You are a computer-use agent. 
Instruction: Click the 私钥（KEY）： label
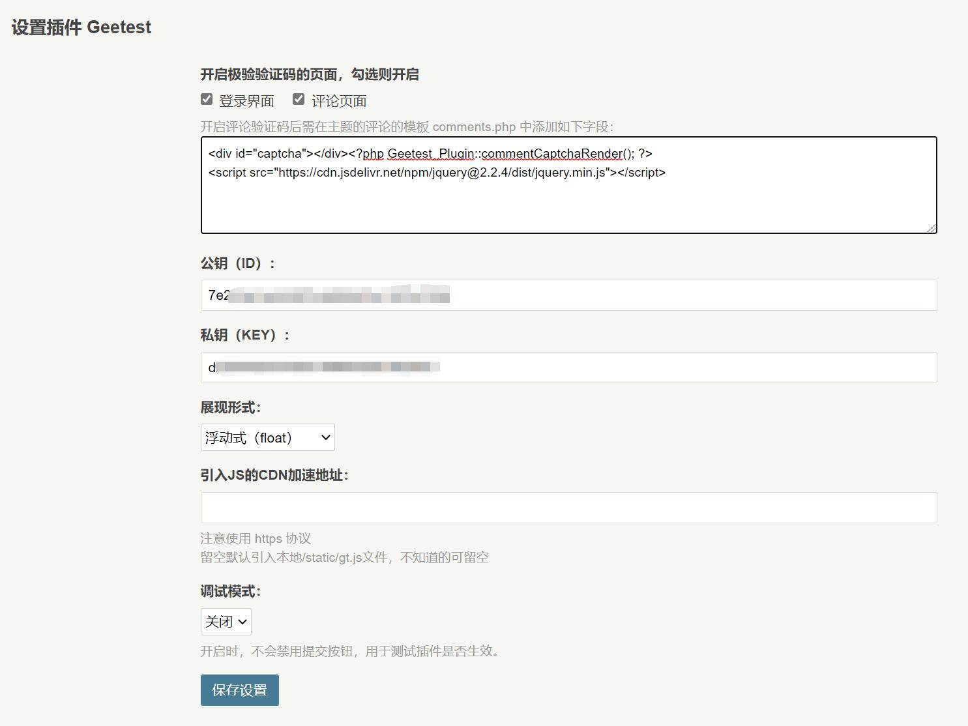(245, 335)
